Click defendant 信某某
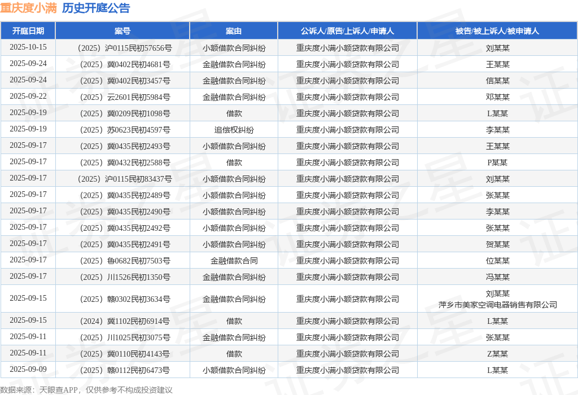 498,81
